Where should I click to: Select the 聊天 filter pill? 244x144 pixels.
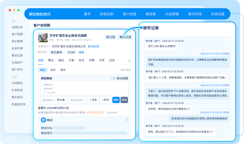point(63,70)
